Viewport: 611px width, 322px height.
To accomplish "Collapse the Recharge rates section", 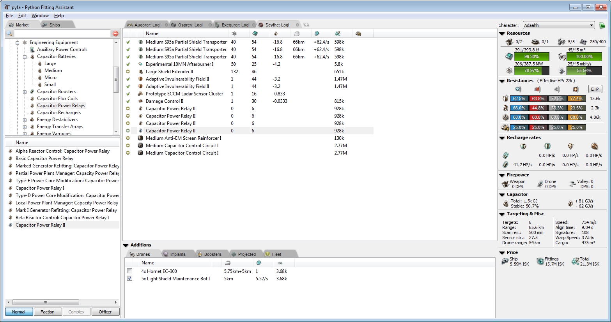I will click(x=502, y=138).
